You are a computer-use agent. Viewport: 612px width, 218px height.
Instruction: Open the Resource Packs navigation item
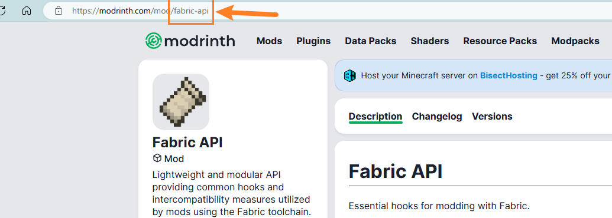pyautogui.click(x=500, y=41)
